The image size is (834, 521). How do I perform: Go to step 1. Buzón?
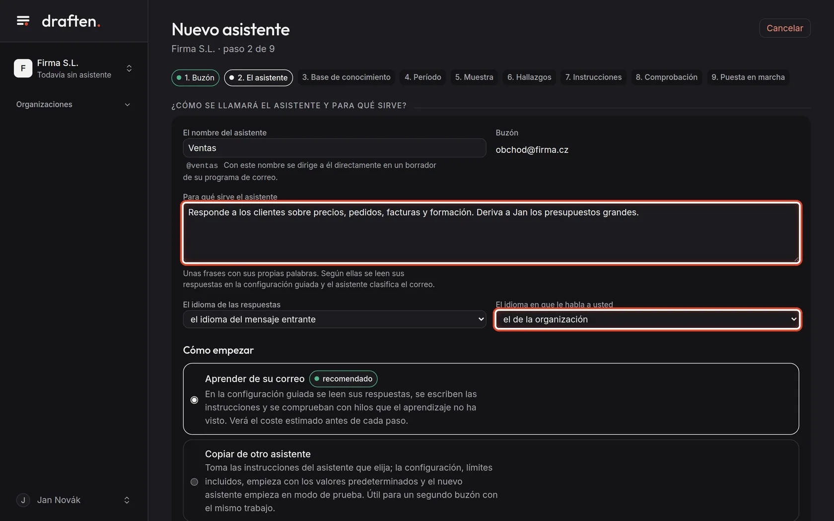[195, 77]
